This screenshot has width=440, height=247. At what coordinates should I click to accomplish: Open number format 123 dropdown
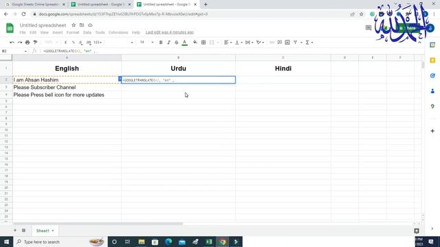click(98, 43)
